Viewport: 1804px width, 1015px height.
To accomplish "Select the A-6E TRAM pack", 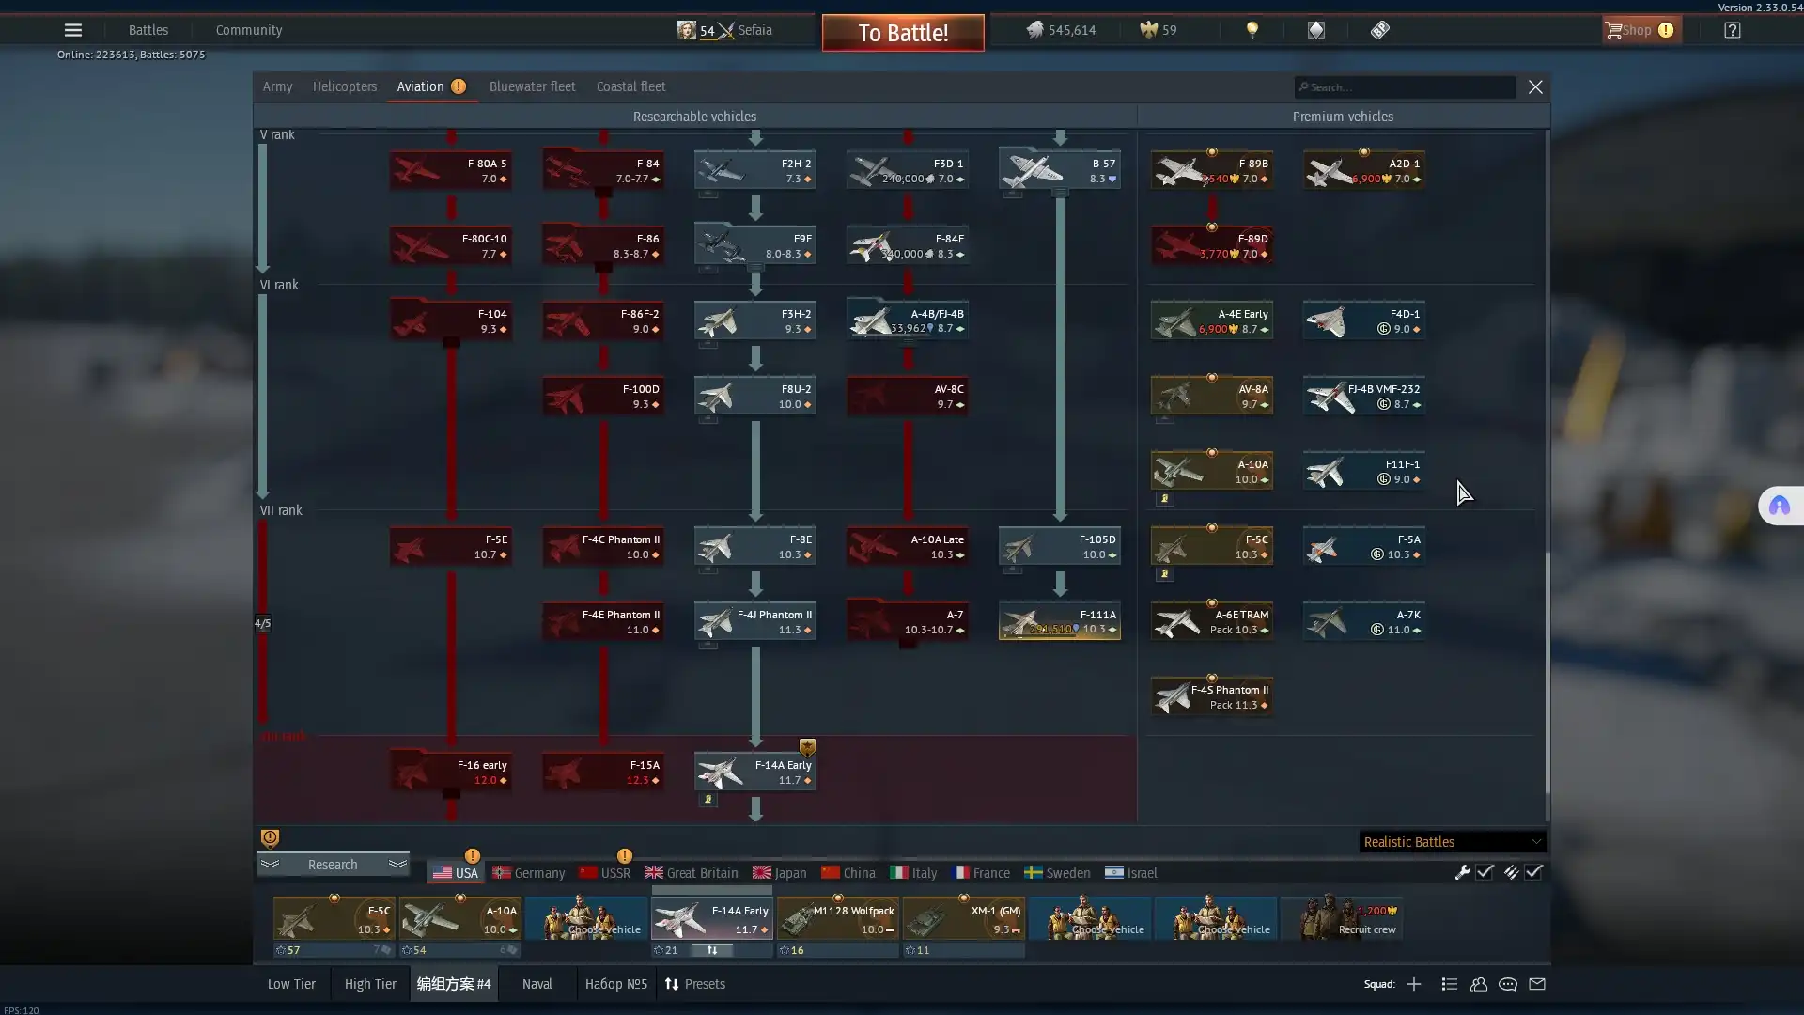I will tap(1212, 621).
